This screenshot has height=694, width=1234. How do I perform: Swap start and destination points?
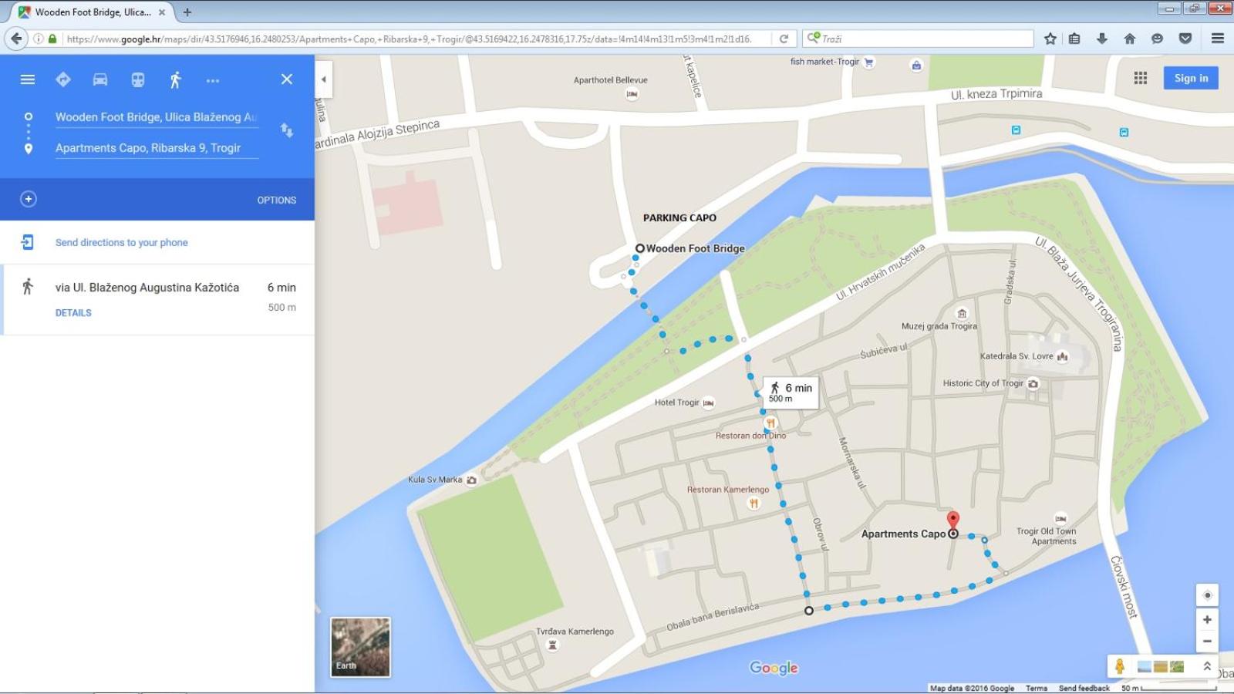287,130
